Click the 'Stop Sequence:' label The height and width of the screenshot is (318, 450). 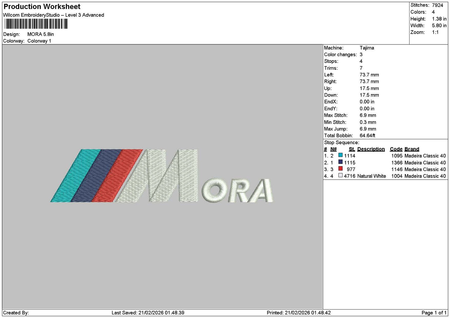click(x=342, y=143)
